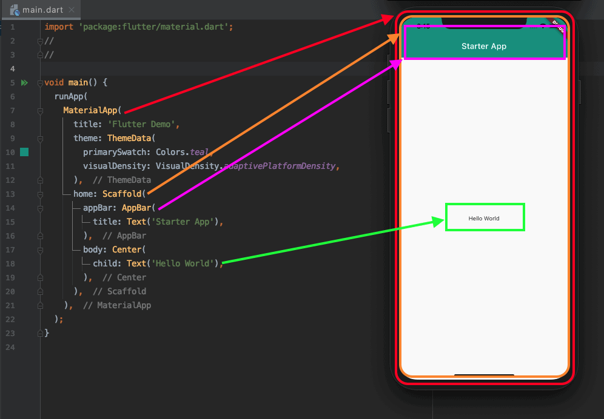Close the main.dart tab
The height and width of the screenshot is (419, 604).
point(72,10)
